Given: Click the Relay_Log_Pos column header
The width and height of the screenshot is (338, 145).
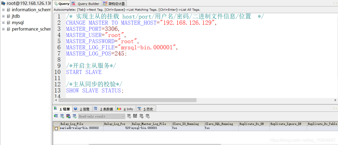Looking at the screenshot, I should pyautogui.click(x=117, y=124).
